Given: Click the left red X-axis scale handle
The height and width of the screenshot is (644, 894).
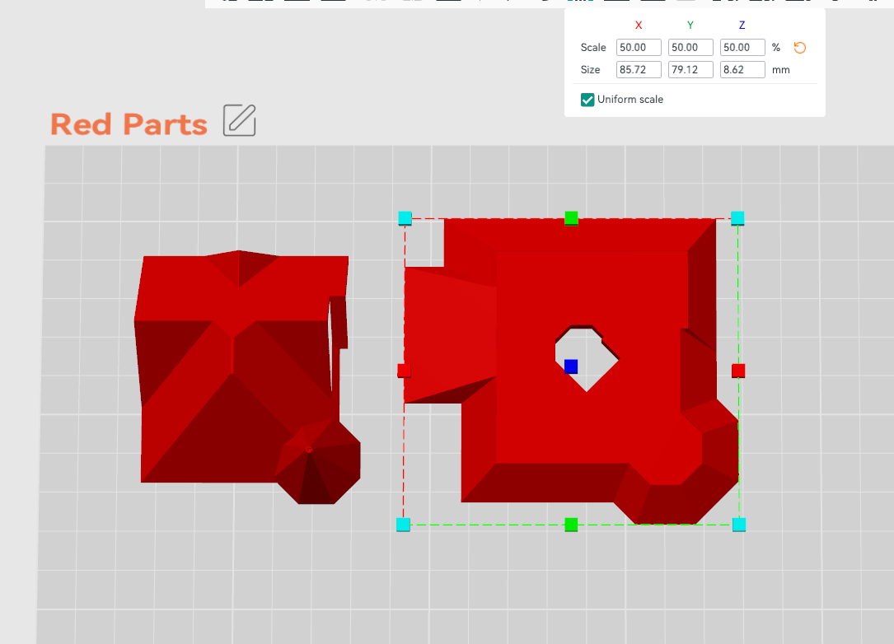Looking at the screenshot, I should click(x=404, y=371).
